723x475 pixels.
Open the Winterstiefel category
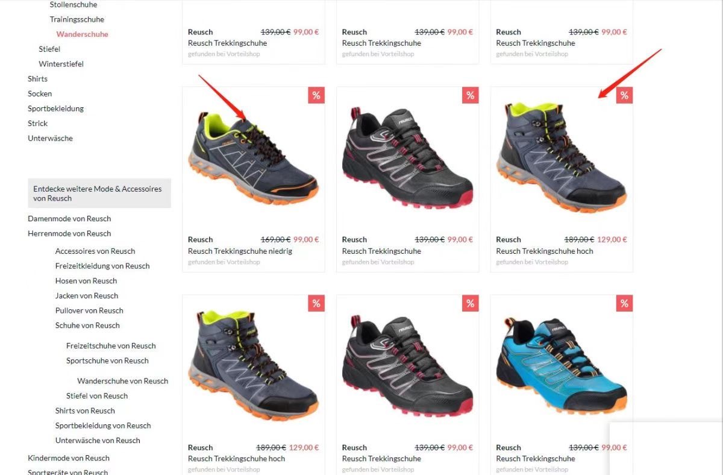tap(61, 64)
